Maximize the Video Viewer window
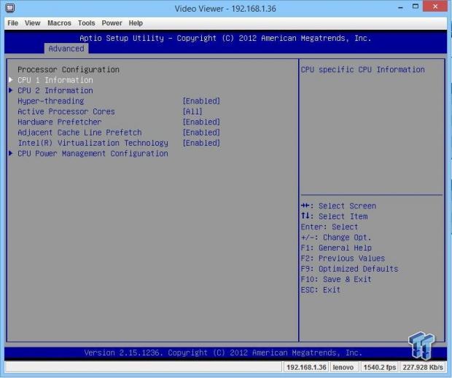 click(416, 7)
